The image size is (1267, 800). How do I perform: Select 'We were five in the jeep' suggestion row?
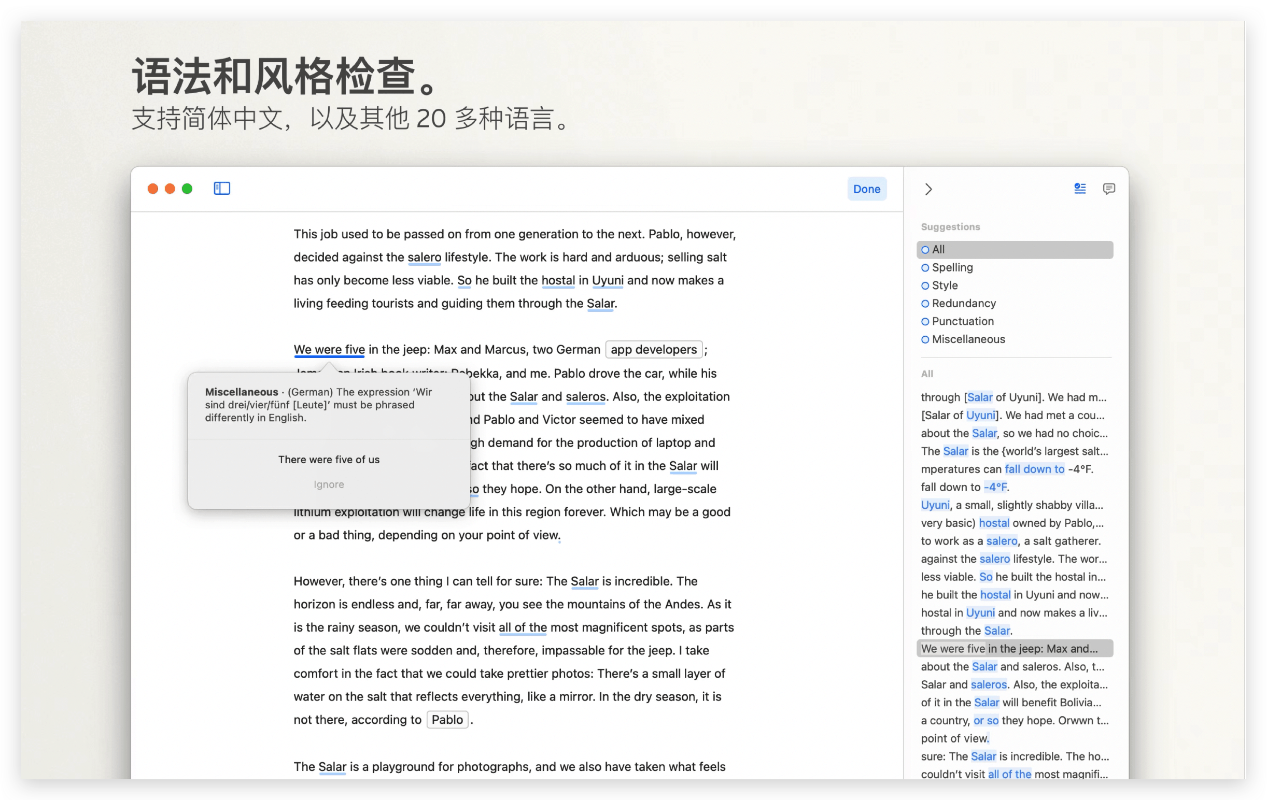[1009, 648]
